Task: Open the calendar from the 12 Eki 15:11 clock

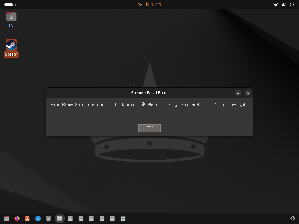Action: (149, 4)
